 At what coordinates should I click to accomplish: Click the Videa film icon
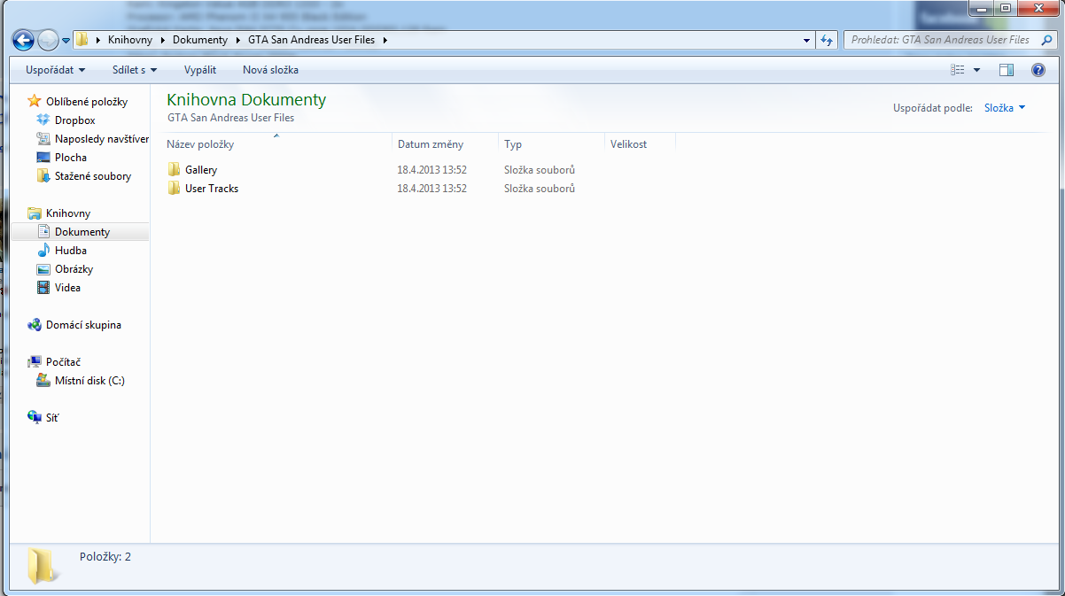click(43, 287)
